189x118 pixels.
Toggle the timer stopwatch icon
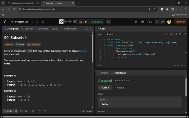pyautogui.click(x=157, y=22)
